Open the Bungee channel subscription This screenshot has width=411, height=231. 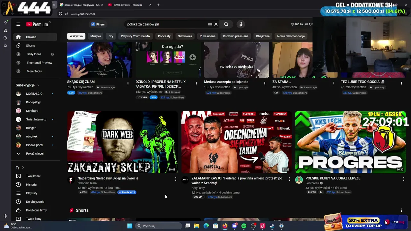(x=35, y=128)
